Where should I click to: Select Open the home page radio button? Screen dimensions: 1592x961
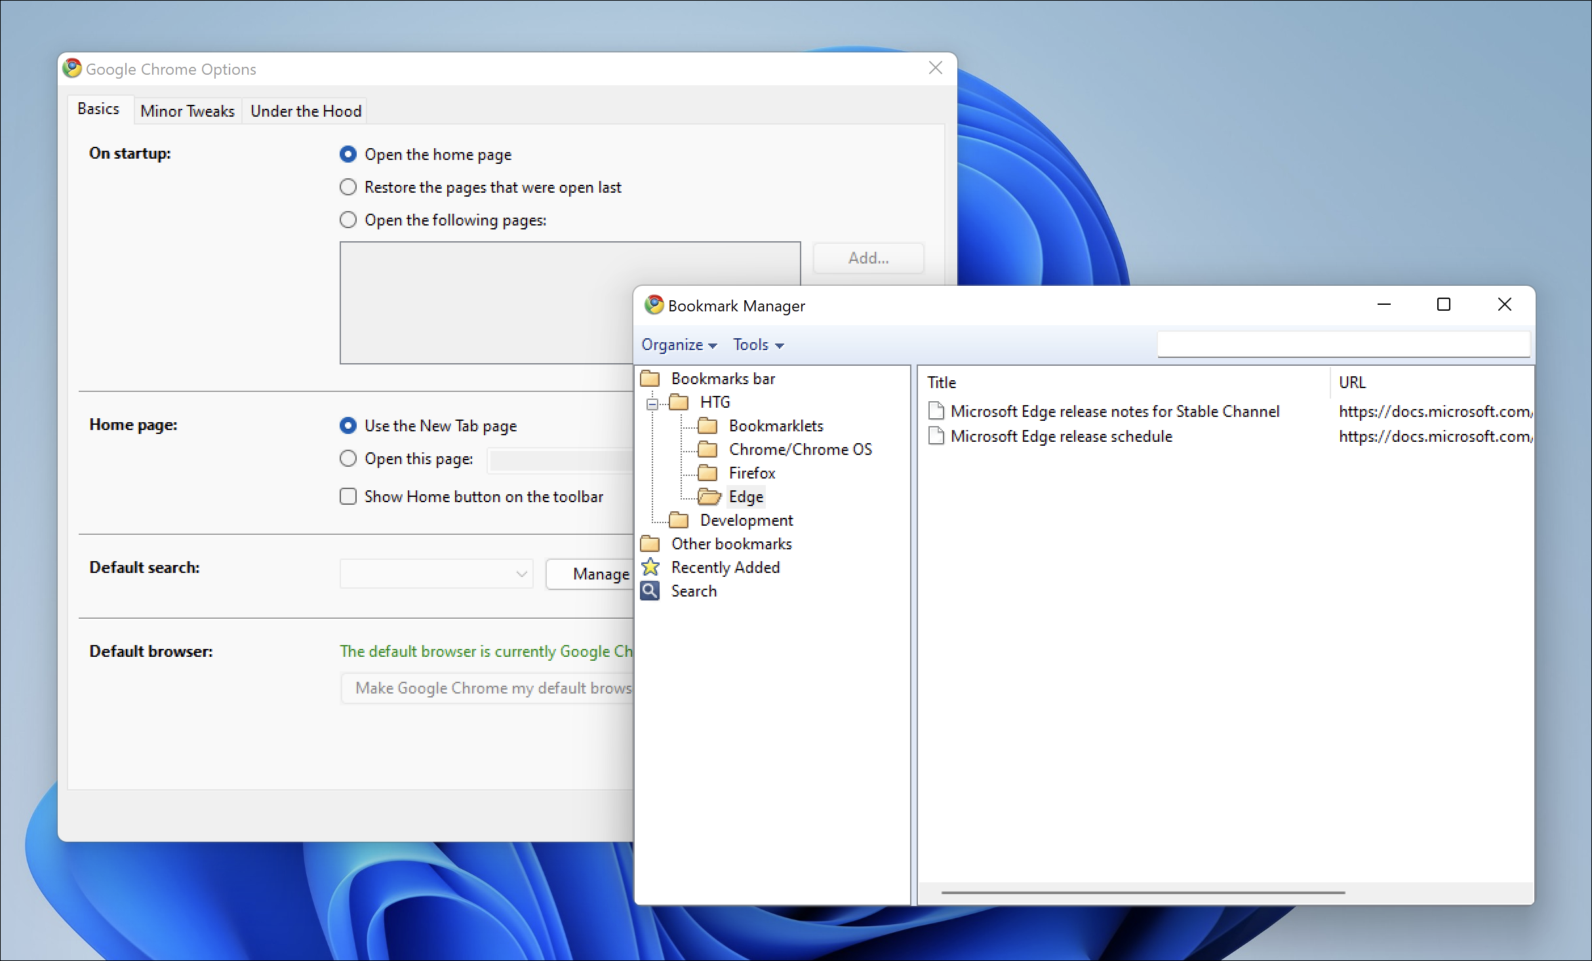coord(348,152)
